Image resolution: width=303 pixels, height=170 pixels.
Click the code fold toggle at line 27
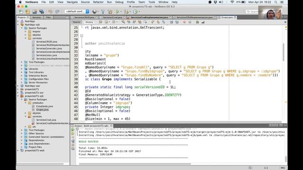click(82, 36)
